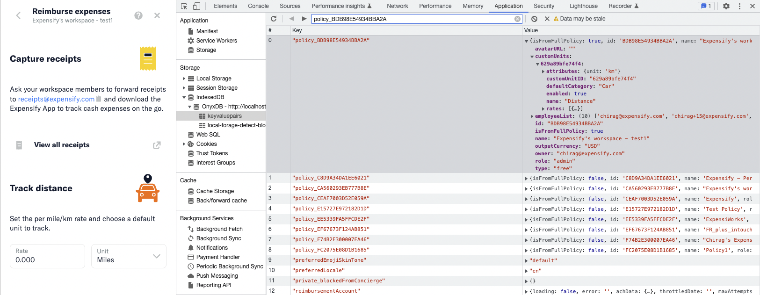Select the inspect element picker icon
760x295 pixels.
(184, 6)
